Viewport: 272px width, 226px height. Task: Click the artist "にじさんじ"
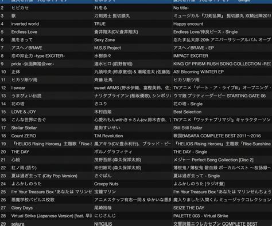105,216
